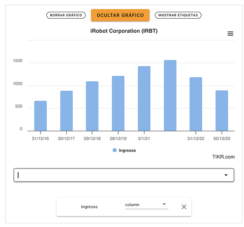244x227 pixels.
Task: Open the metric search dropdown arrow
Action: [x=226, y=175]
